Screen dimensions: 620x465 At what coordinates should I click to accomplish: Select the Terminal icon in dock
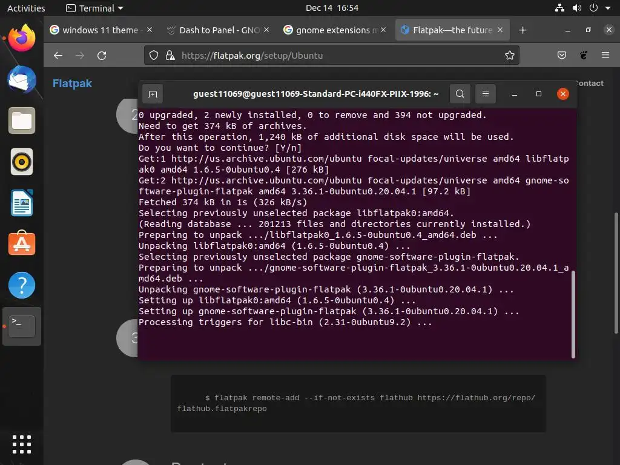22,326
